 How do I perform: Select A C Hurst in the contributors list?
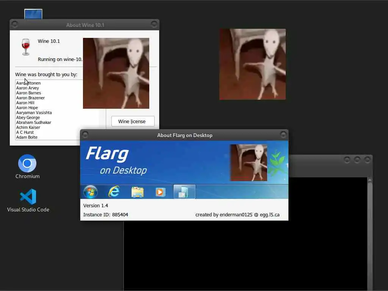coord(25,132)
